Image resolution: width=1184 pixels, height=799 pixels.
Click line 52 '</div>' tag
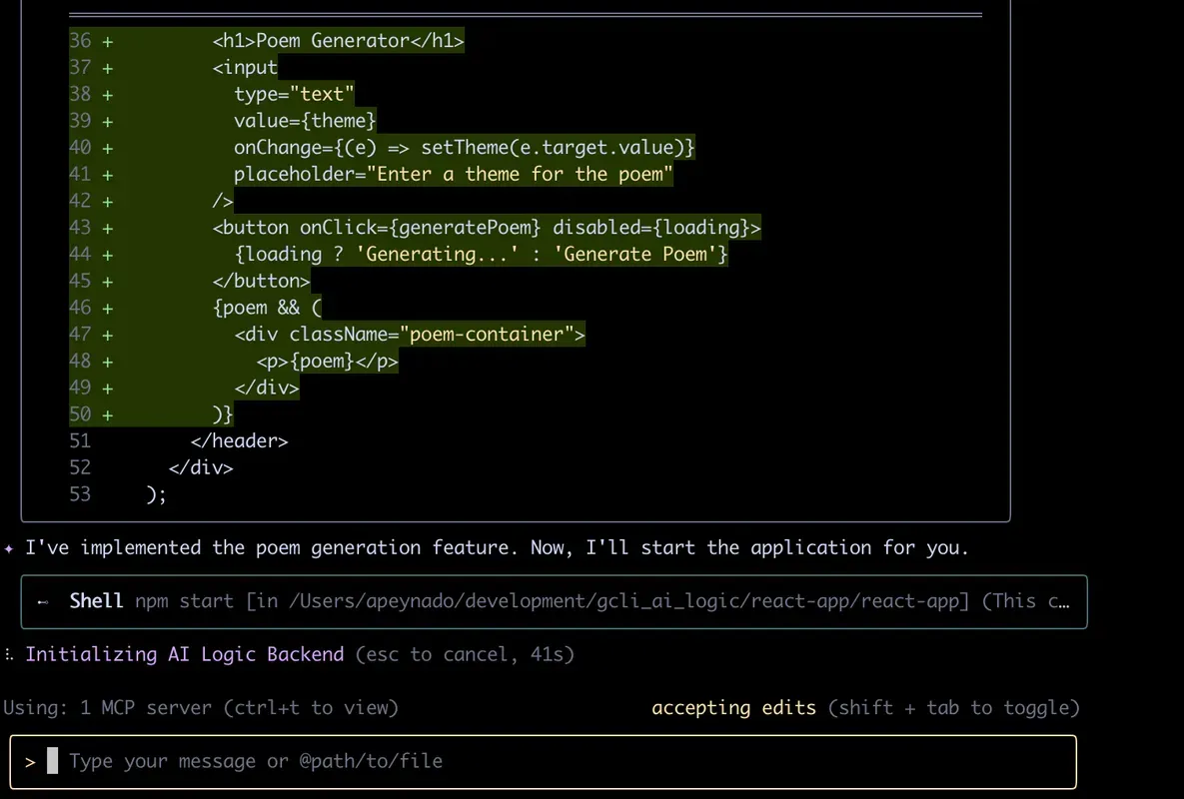click(201, 467)
